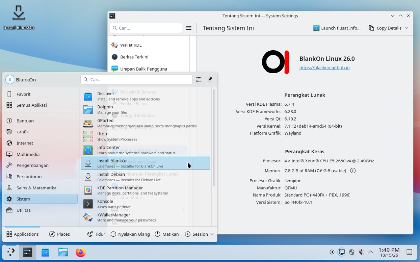Viewport: 420px width, 262px height.
Task: Click the muted volume tray icon
Action: (x=361, y=252)
